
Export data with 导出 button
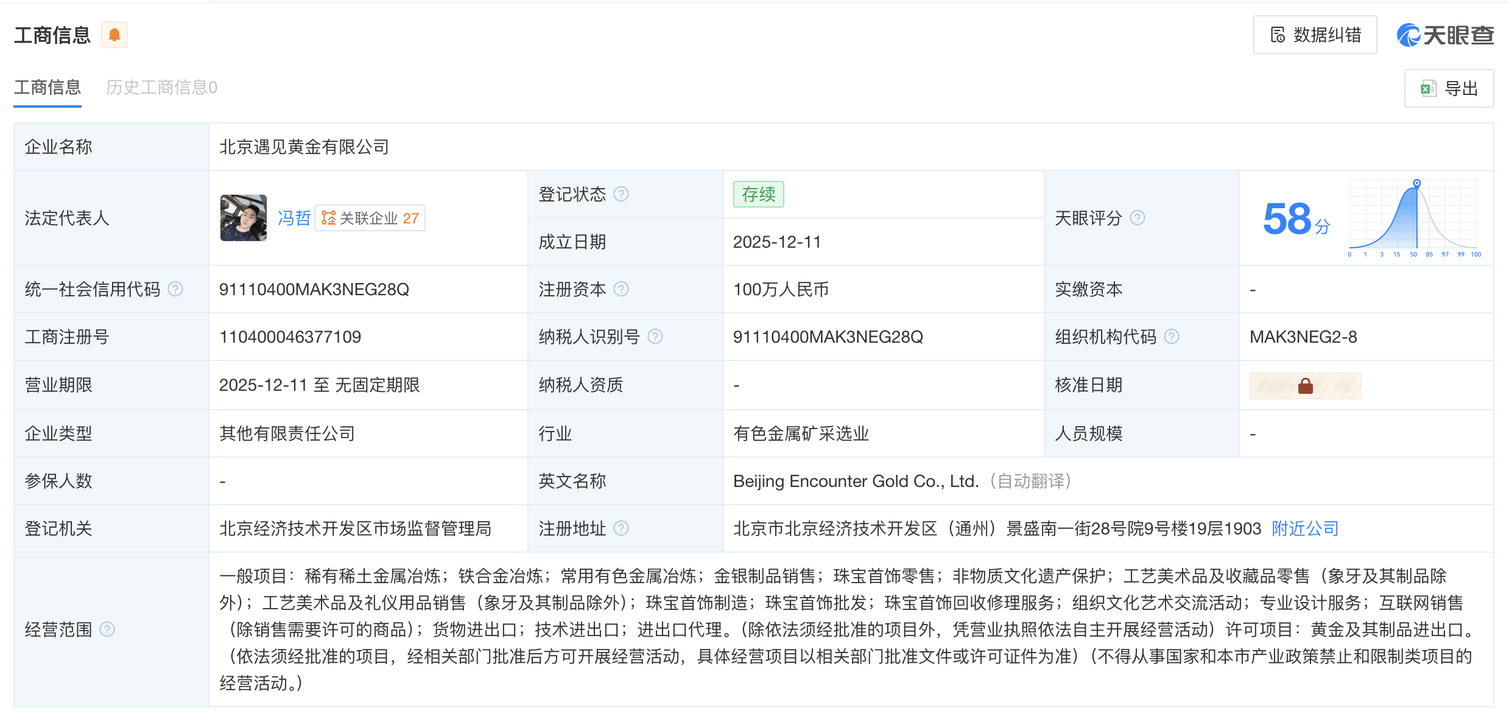tap(1448, 89)
